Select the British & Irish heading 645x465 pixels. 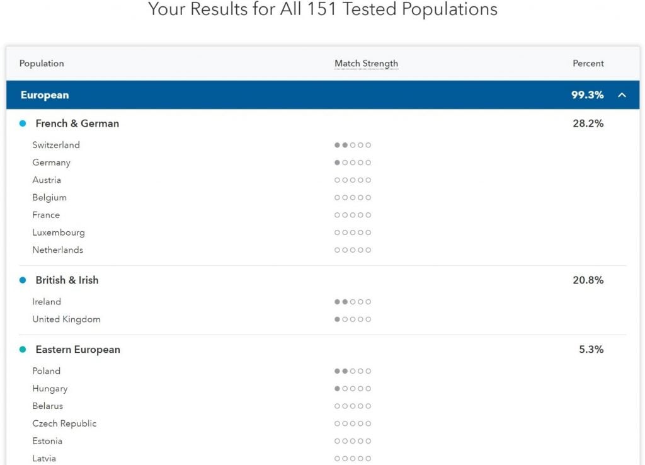[x=67, y=280]
